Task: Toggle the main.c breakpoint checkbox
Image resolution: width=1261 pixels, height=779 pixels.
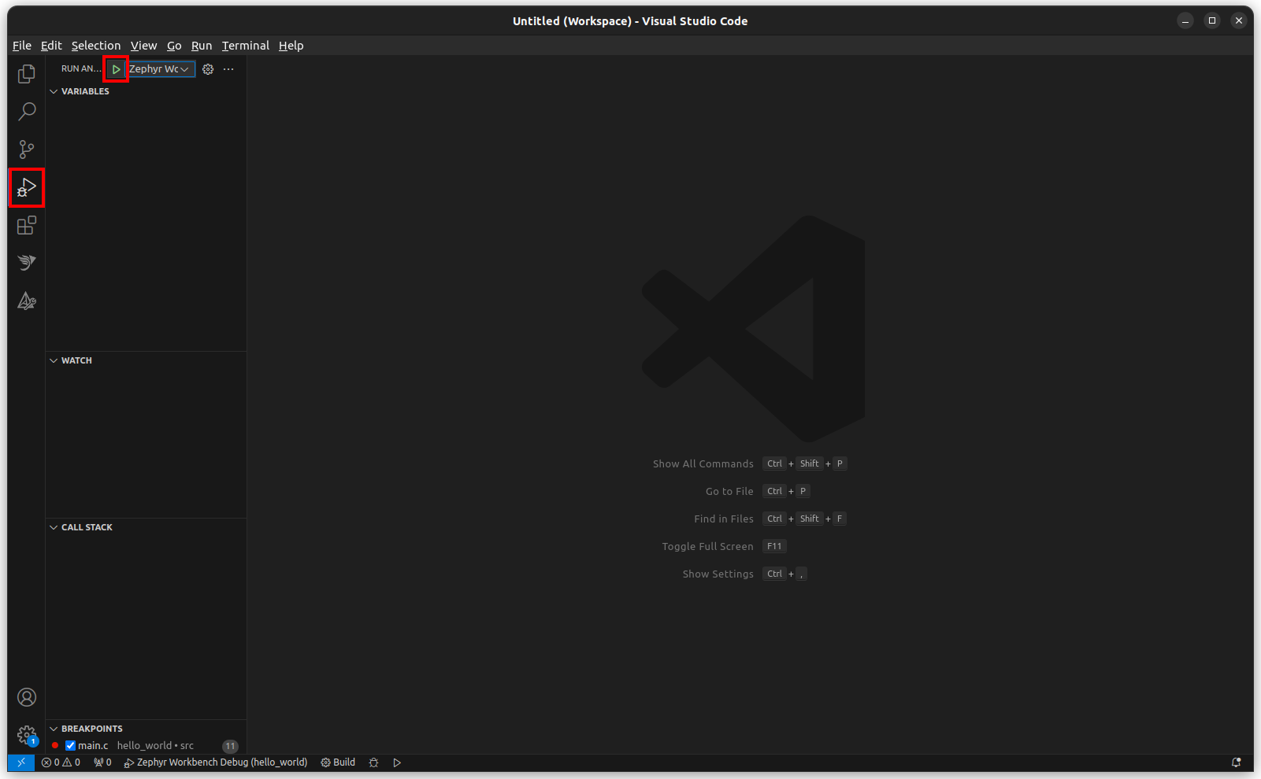Action: tap(70, 745)
